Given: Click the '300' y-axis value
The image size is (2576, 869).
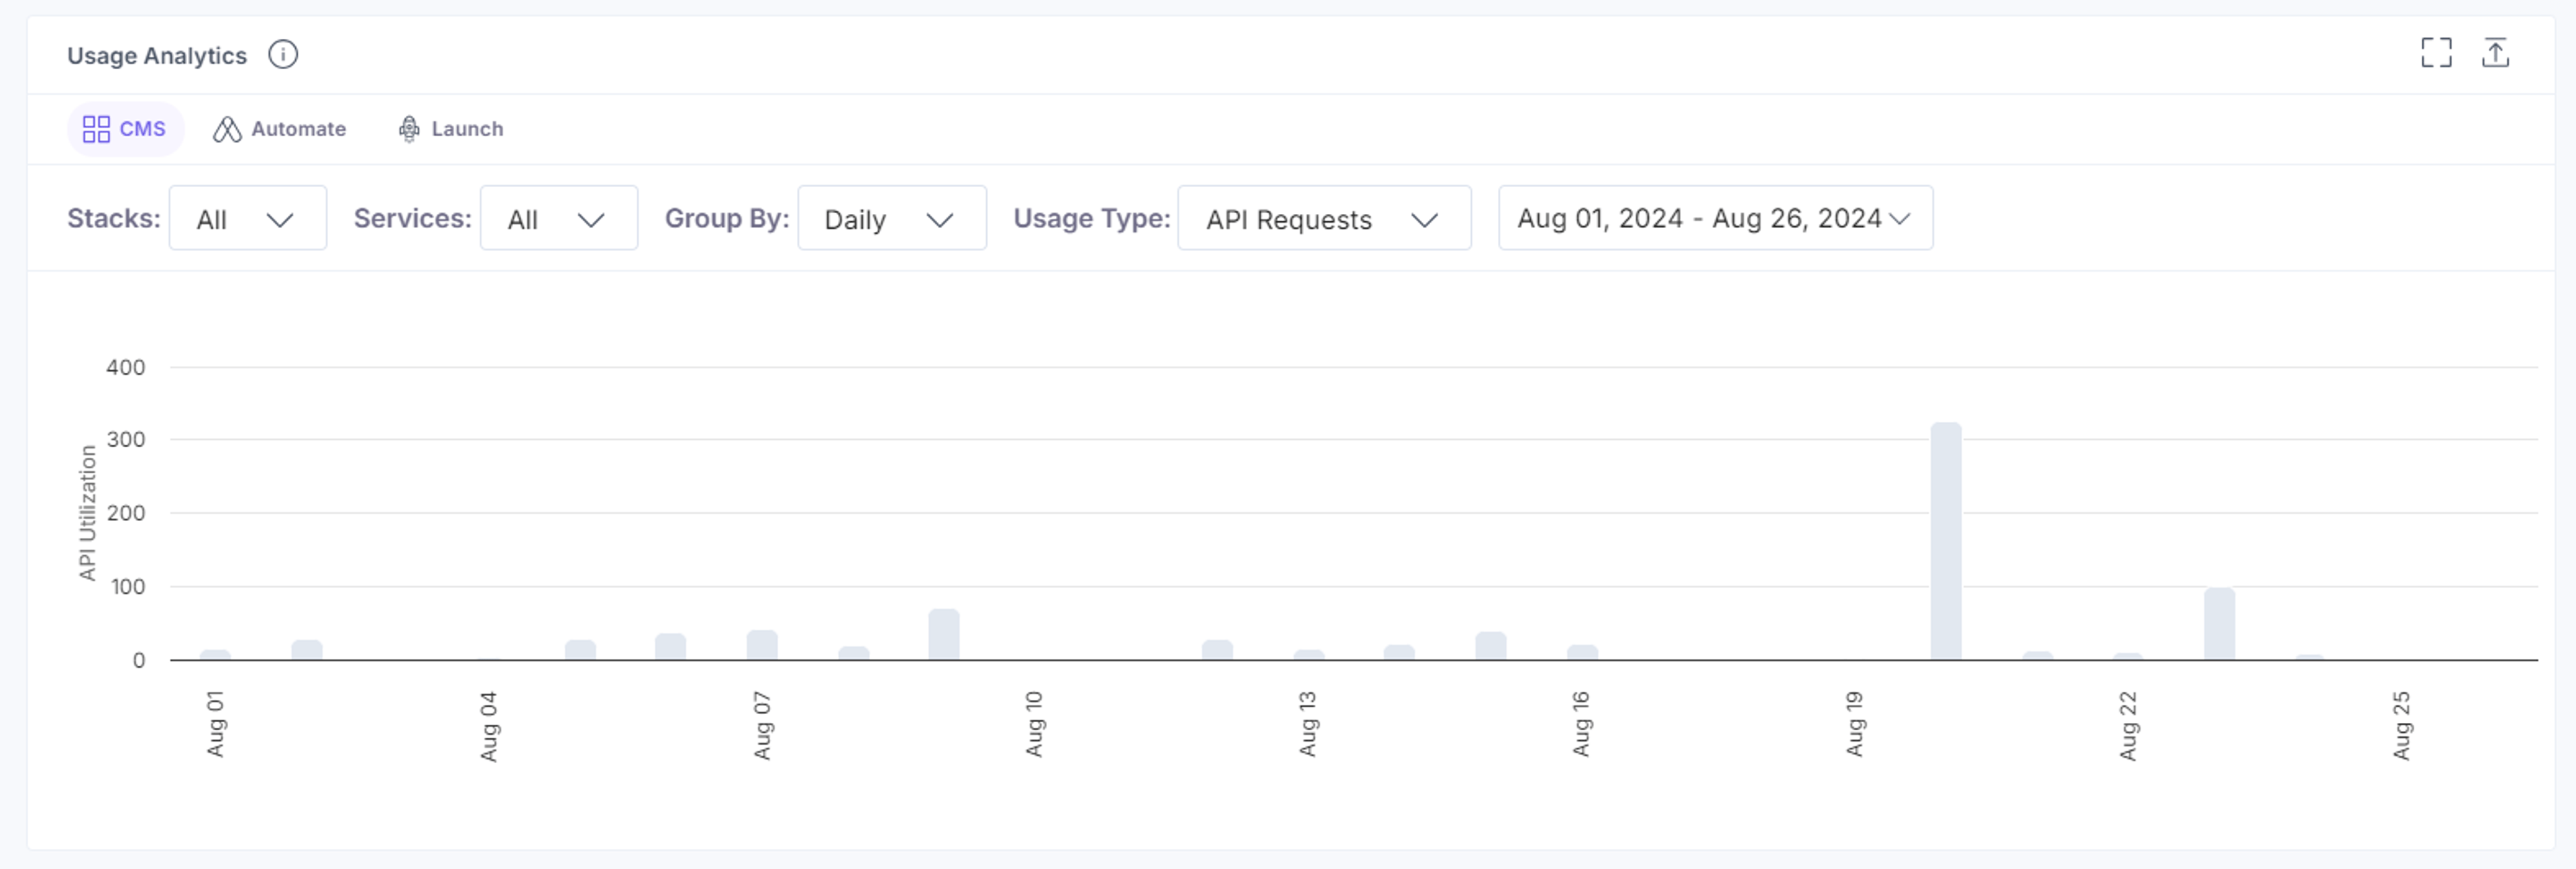Looking at the screenshot, I should (126, 439).
